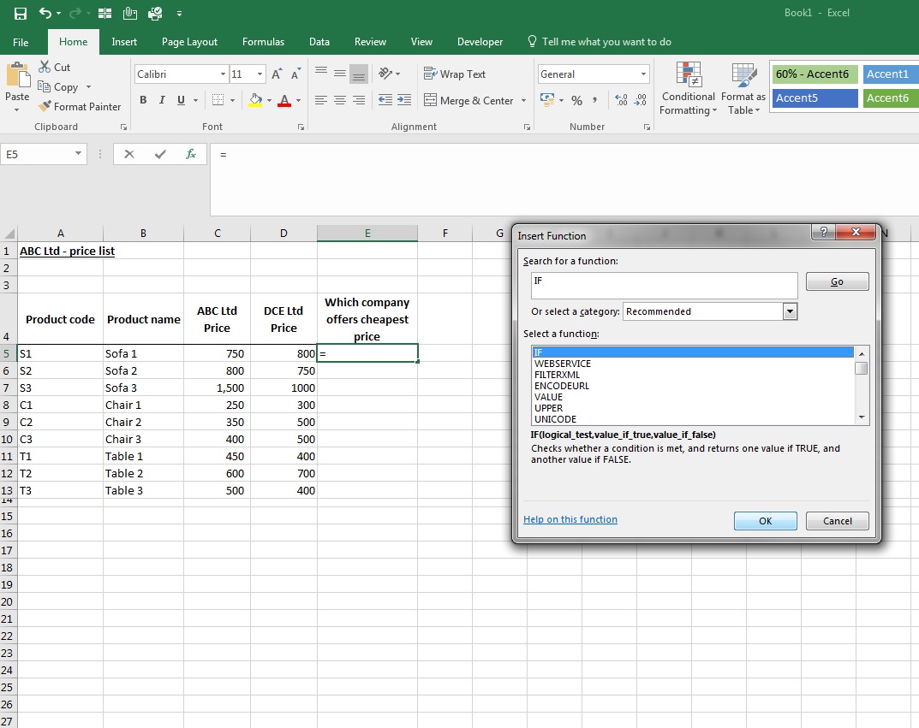Viewport: 919px width, 728px height.
Task: Open Customize Quick Access Toolbar dropdown
Action: pos(179,13)
